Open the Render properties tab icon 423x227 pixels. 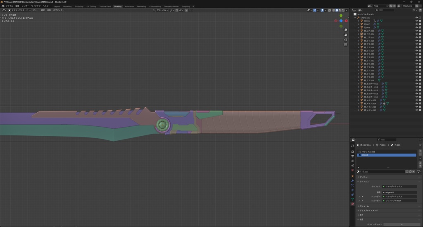pyautogui.click(x=352, y=151)
